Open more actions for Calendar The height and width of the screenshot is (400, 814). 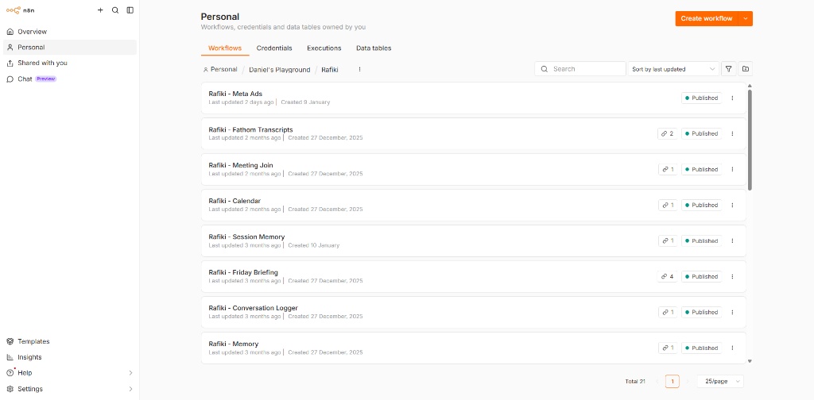[732, 206]
